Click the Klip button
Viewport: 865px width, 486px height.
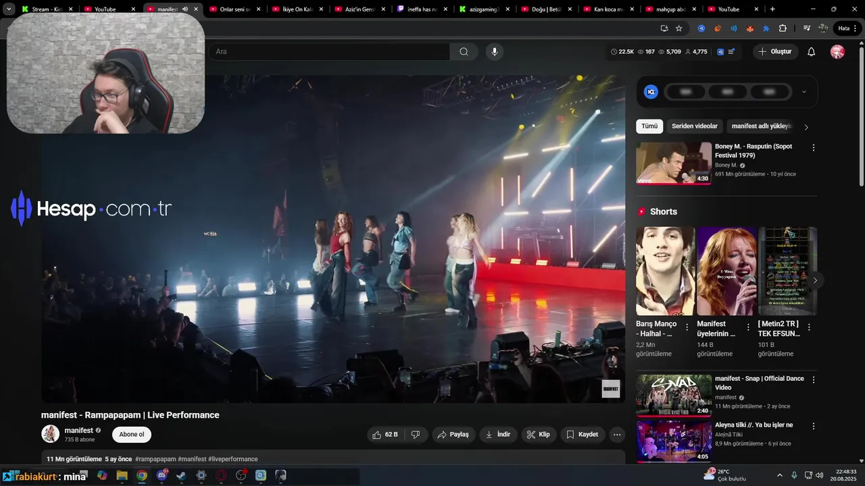pos(539,435)
